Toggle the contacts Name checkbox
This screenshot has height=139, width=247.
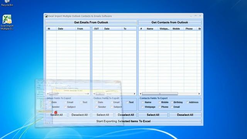(x=143, y=102)
